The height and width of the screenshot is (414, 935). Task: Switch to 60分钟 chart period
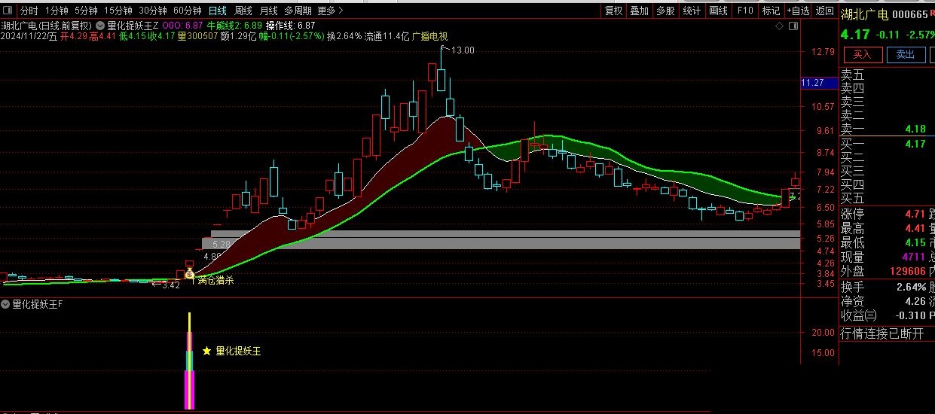point(187,11)
